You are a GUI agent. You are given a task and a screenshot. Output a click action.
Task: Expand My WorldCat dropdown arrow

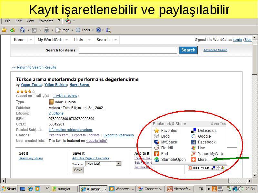(66, 40)
